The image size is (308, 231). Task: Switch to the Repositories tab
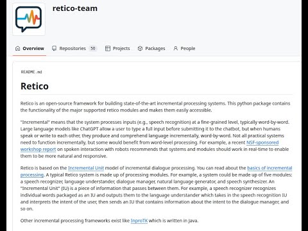[74, 49]
